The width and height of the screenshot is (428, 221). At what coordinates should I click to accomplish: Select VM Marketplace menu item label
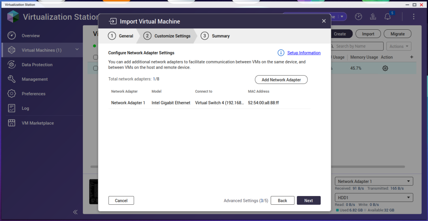(x=38, y=123)
